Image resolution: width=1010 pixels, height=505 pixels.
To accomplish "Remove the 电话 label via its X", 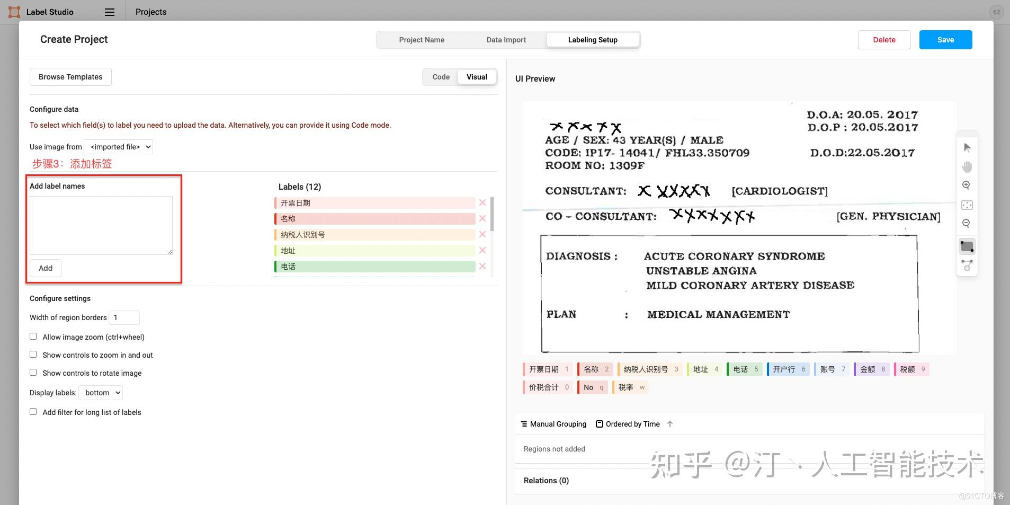I will pos(481,266).
